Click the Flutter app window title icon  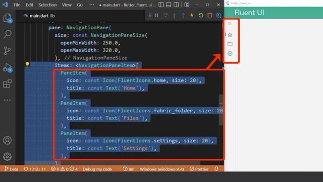[x=228, y=3]
